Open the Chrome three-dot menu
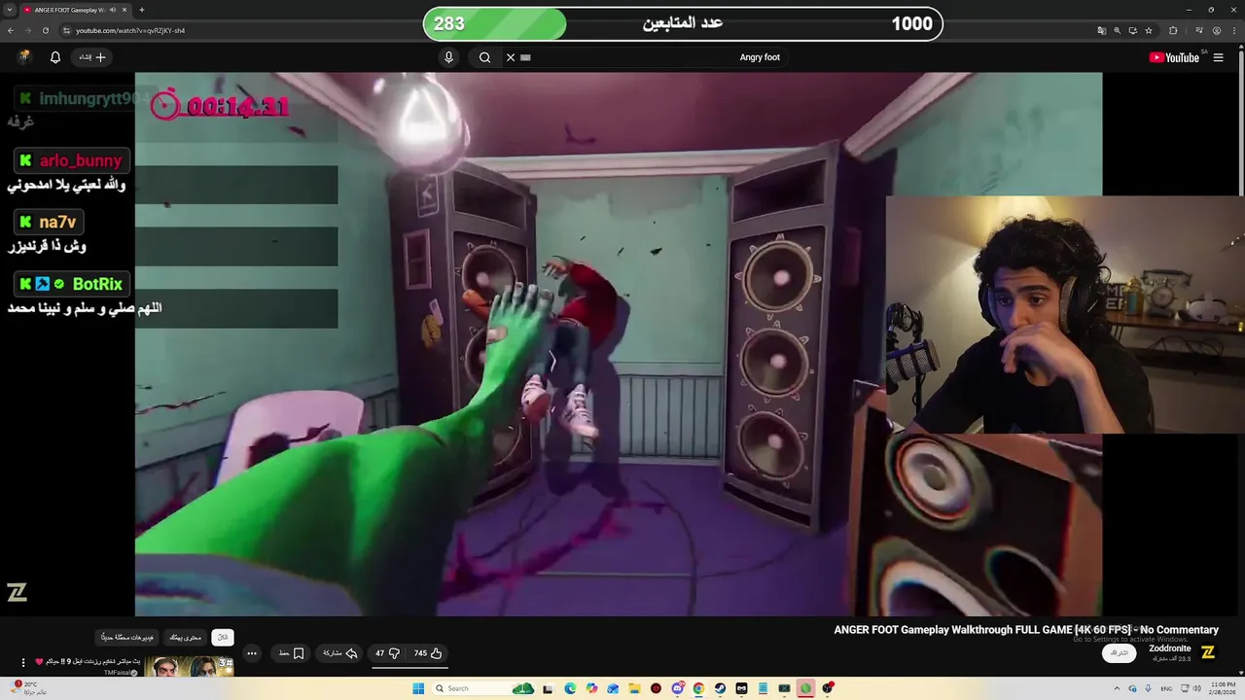This screenshot has width=1245, height=700. pyautogui.click(x=1232, y=30)
